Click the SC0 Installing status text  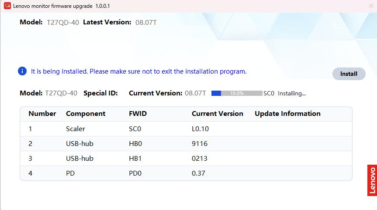[x=284, y=93]
